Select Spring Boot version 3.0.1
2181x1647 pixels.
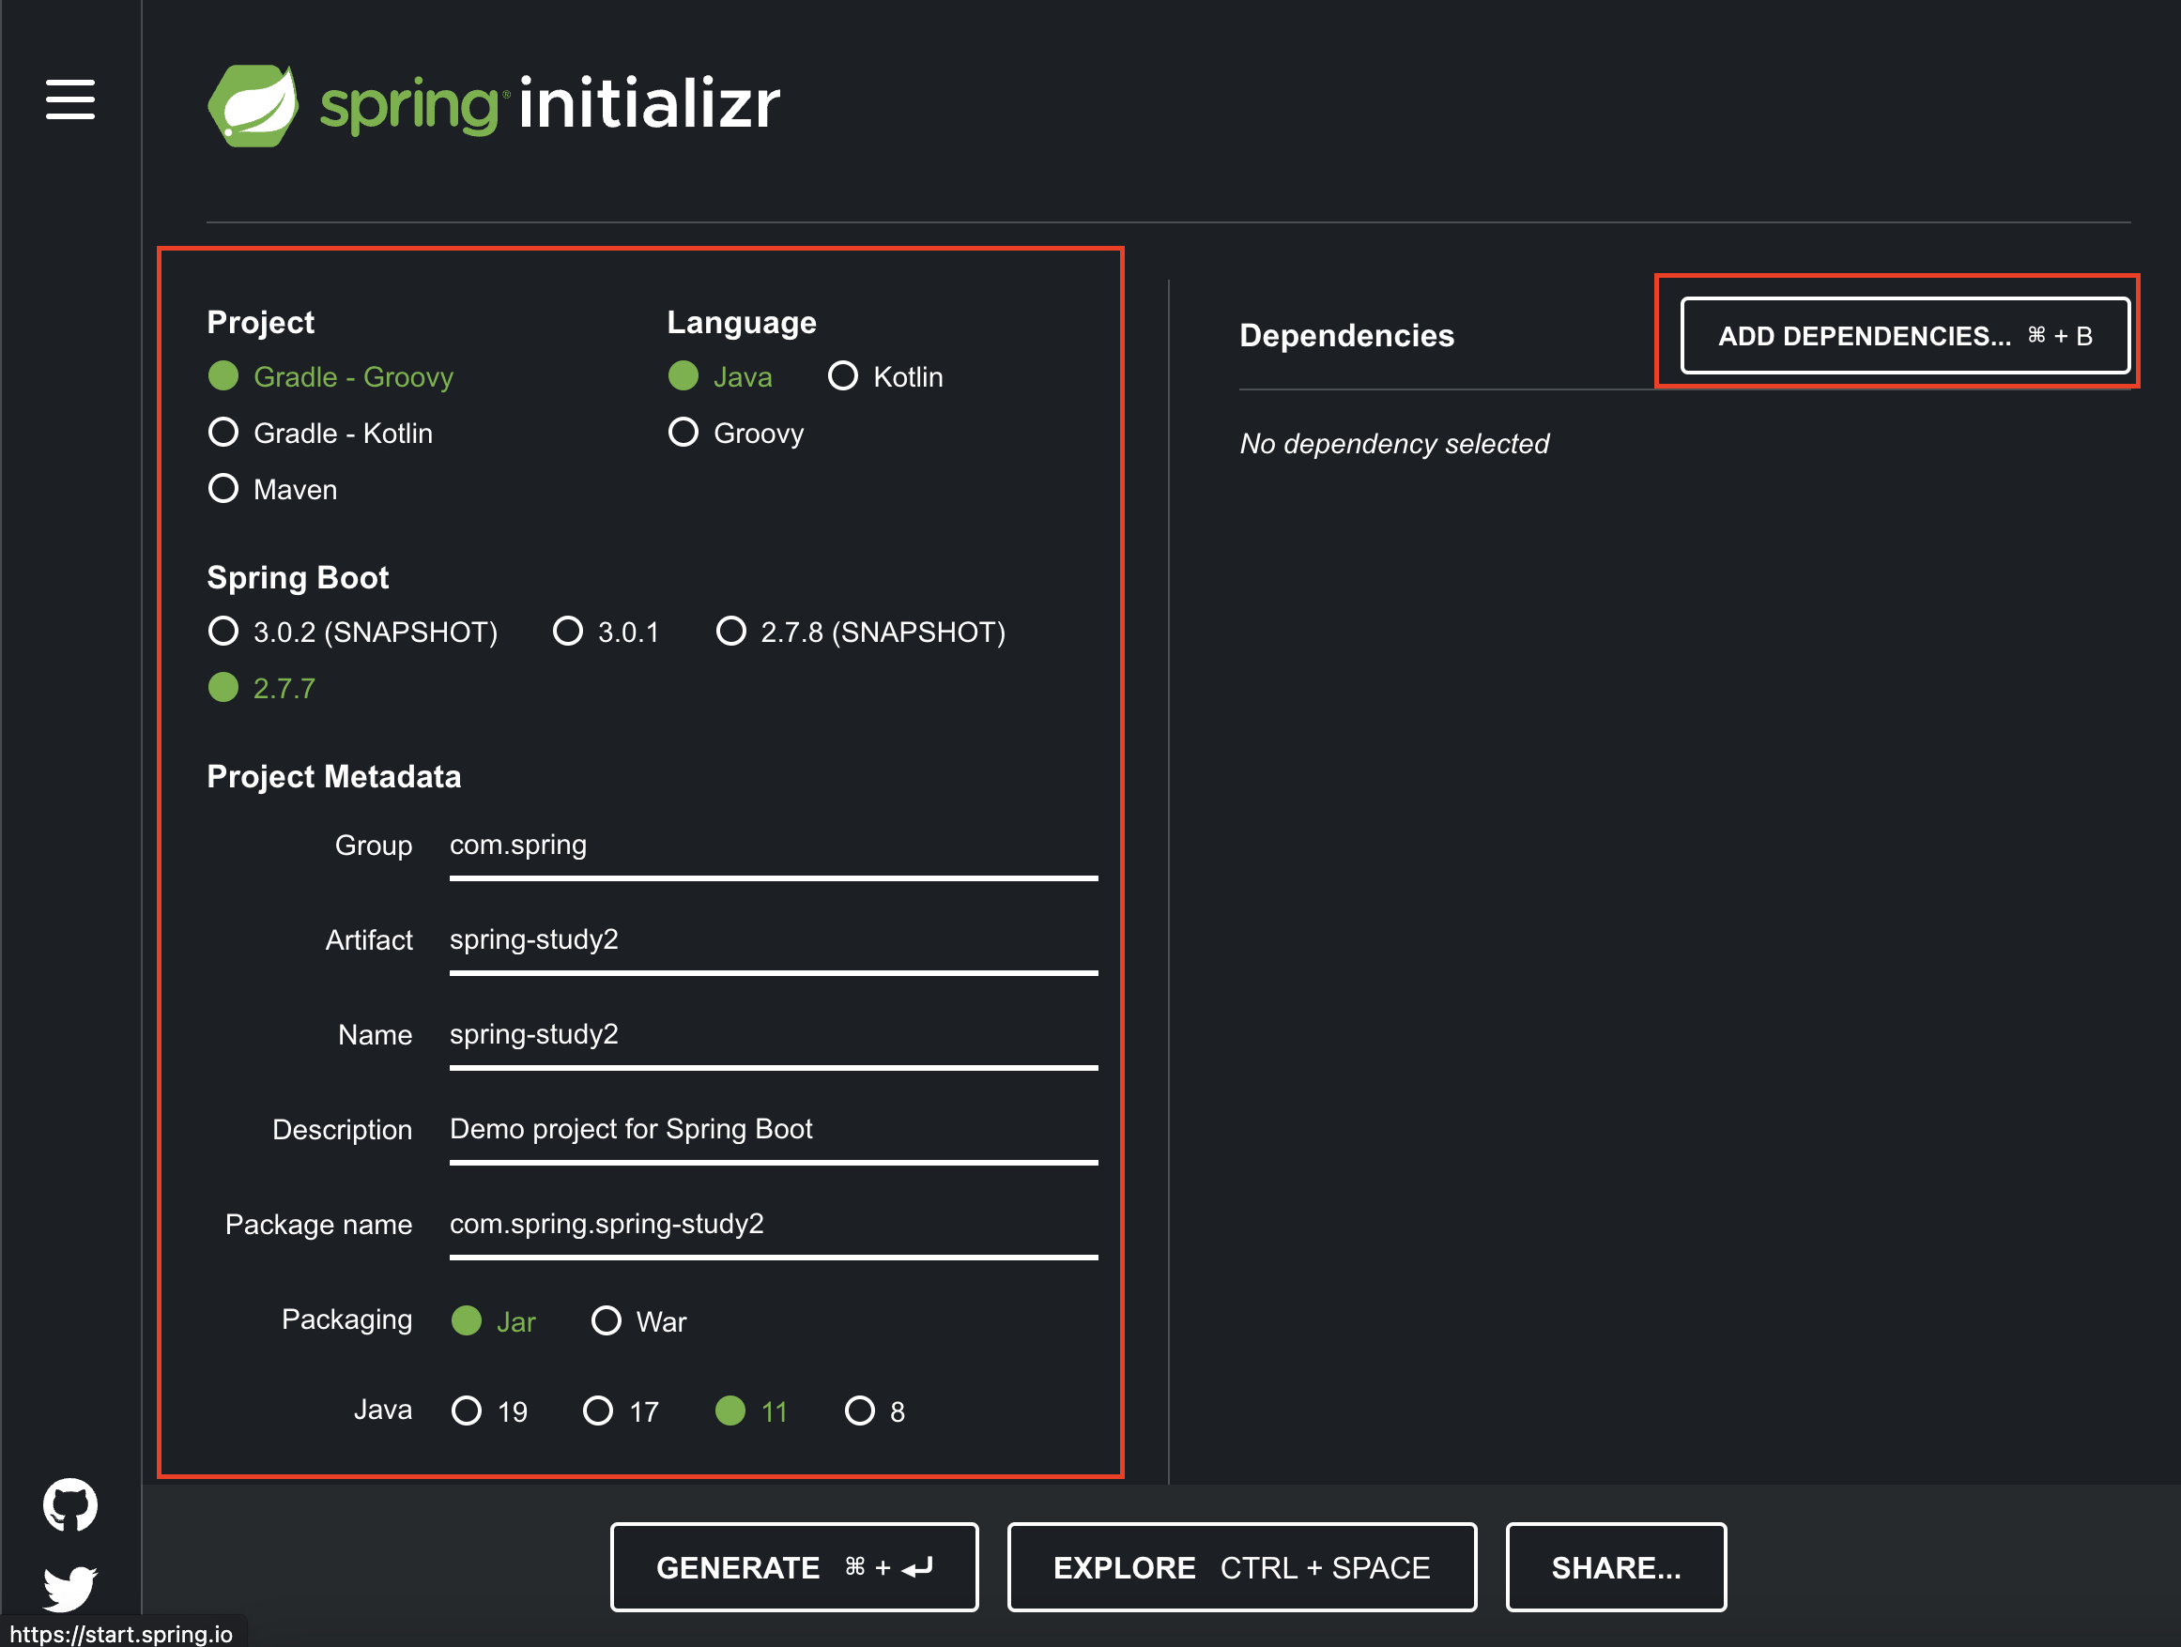point(569,632)
